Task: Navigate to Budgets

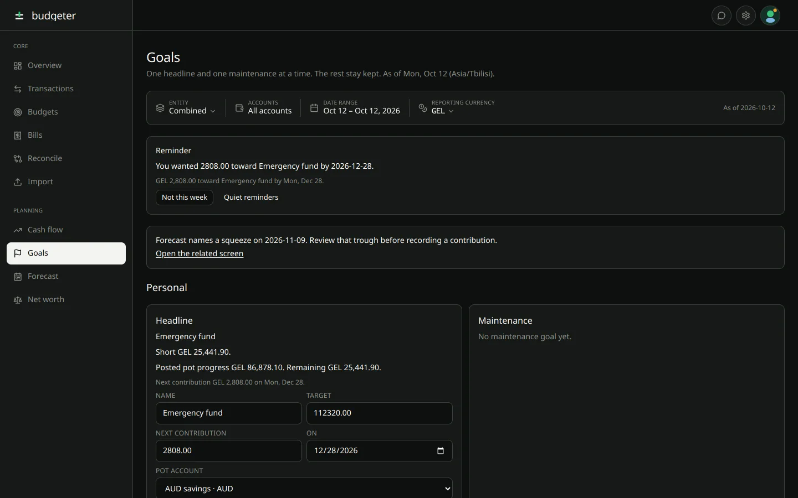Action: [x=66, y=112]
